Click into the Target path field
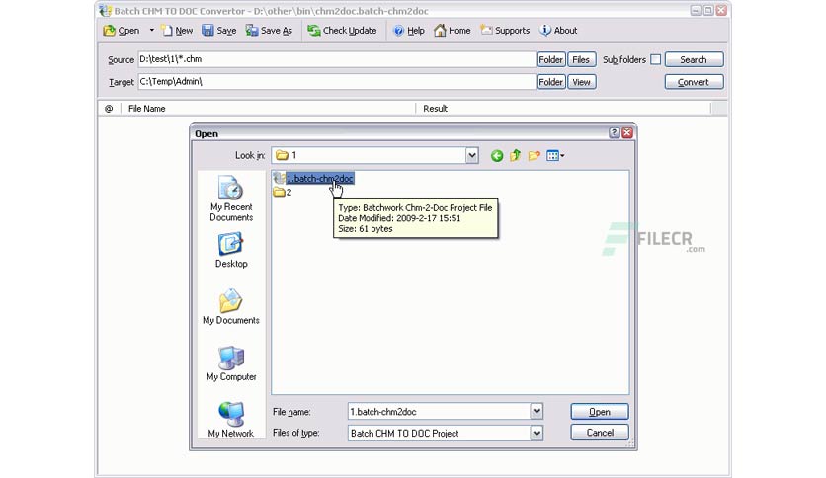 337,82
